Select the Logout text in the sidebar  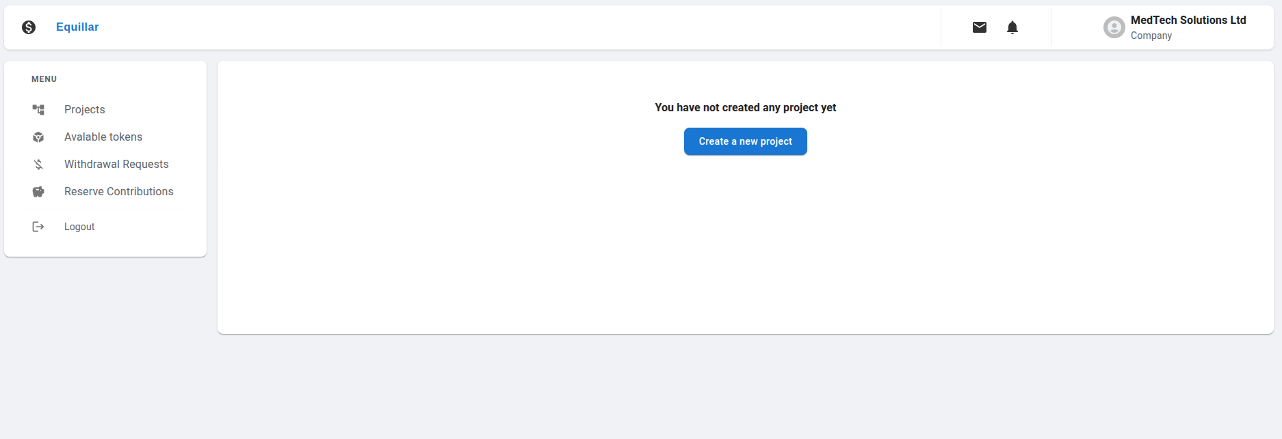pyautogui.click(x=79, y=227)
